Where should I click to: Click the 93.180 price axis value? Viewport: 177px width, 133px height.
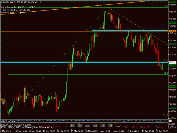coord(172,40)
